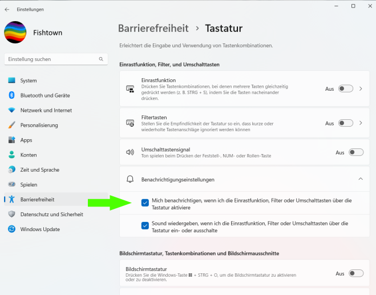Uncheck Mich benachrichtigen checkbox

[145, 203]
